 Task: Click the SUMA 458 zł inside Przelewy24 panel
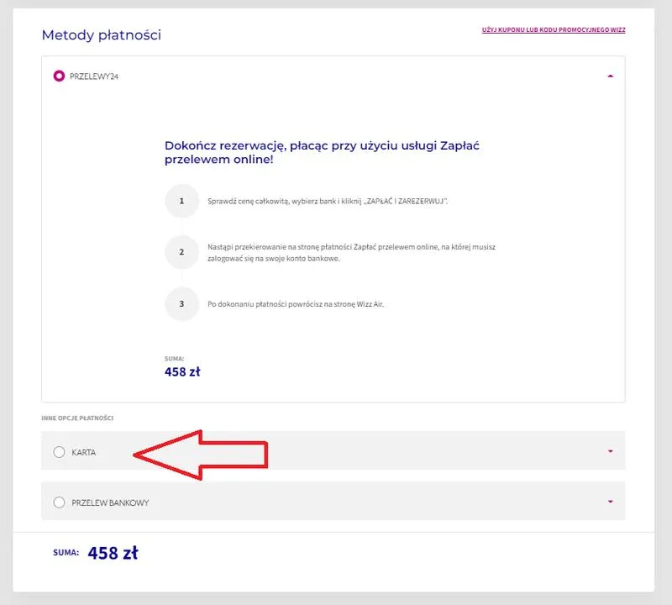(x=182, y=371)
